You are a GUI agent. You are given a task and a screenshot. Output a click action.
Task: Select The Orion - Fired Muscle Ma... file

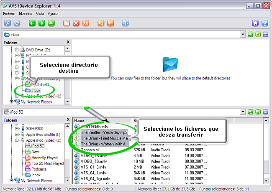(105, 138)
